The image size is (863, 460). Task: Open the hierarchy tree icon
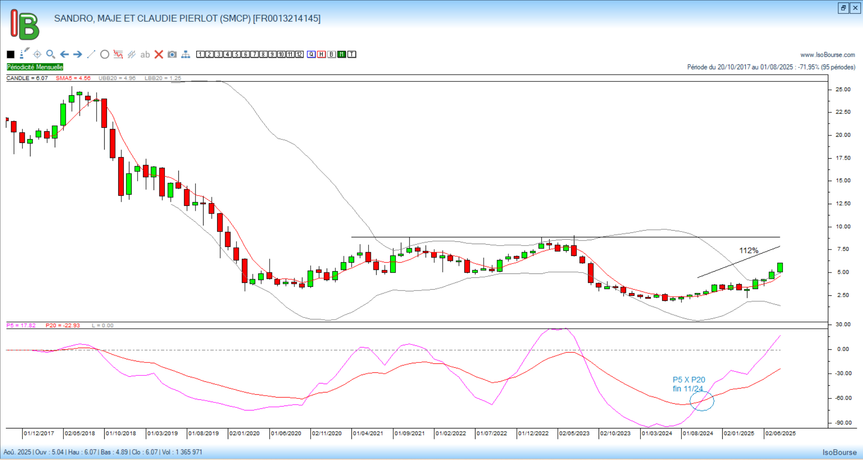186,54
